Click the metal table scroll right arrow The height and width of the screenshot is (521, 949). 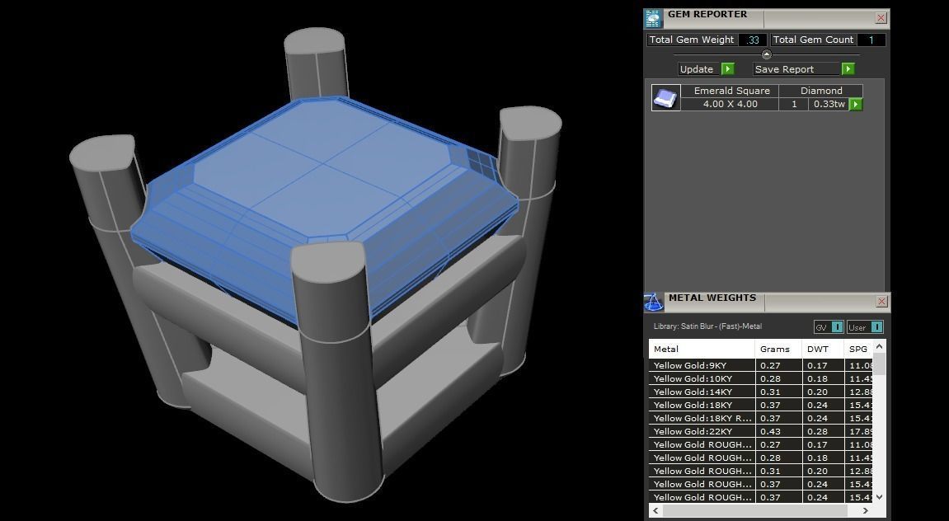point(866,511)
